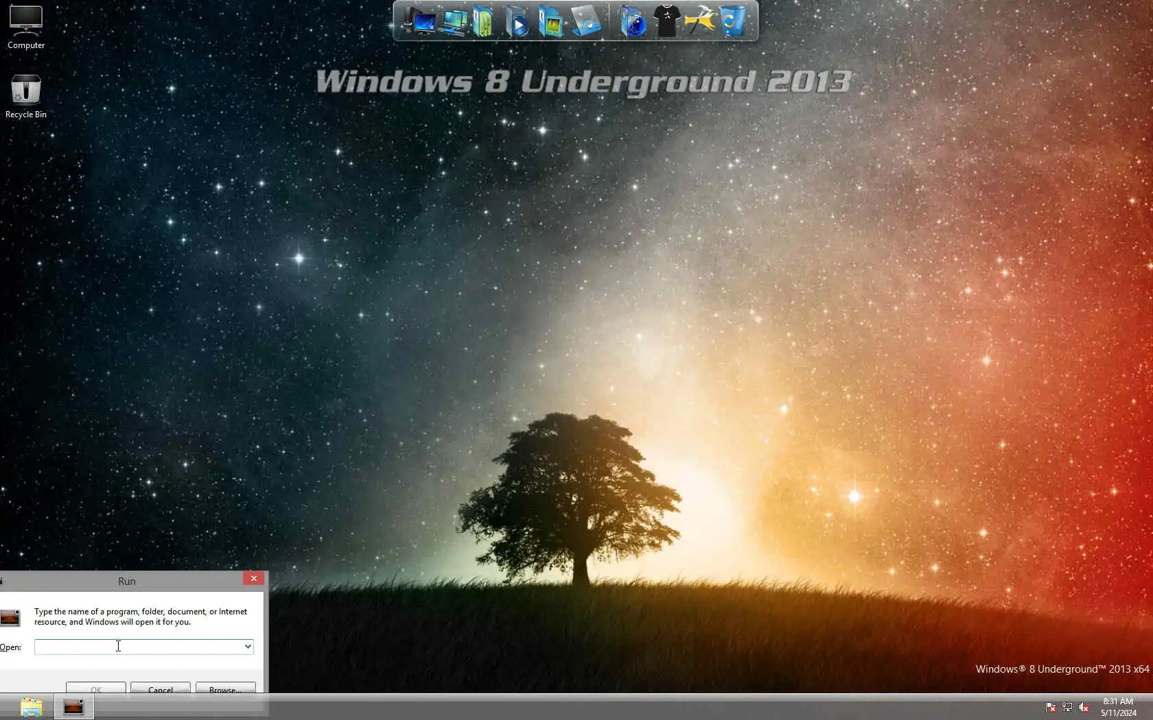Select the Recycle Bin desktop icon
Image resolution: width=1153 pixels, height=720 pixels.
point(26,97)
